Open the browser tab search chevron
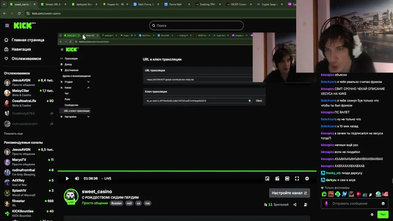The width and height of the screenshot is (393, 221). 4,5
